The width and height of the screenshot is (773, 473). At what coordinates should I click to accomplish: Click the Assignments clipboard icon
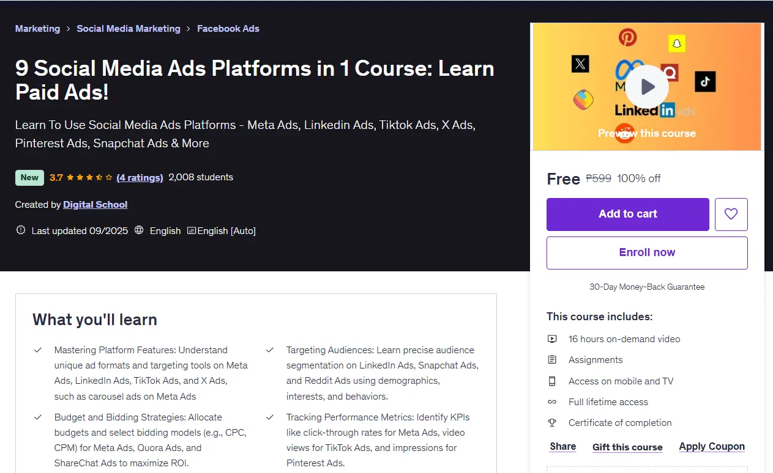552,360
